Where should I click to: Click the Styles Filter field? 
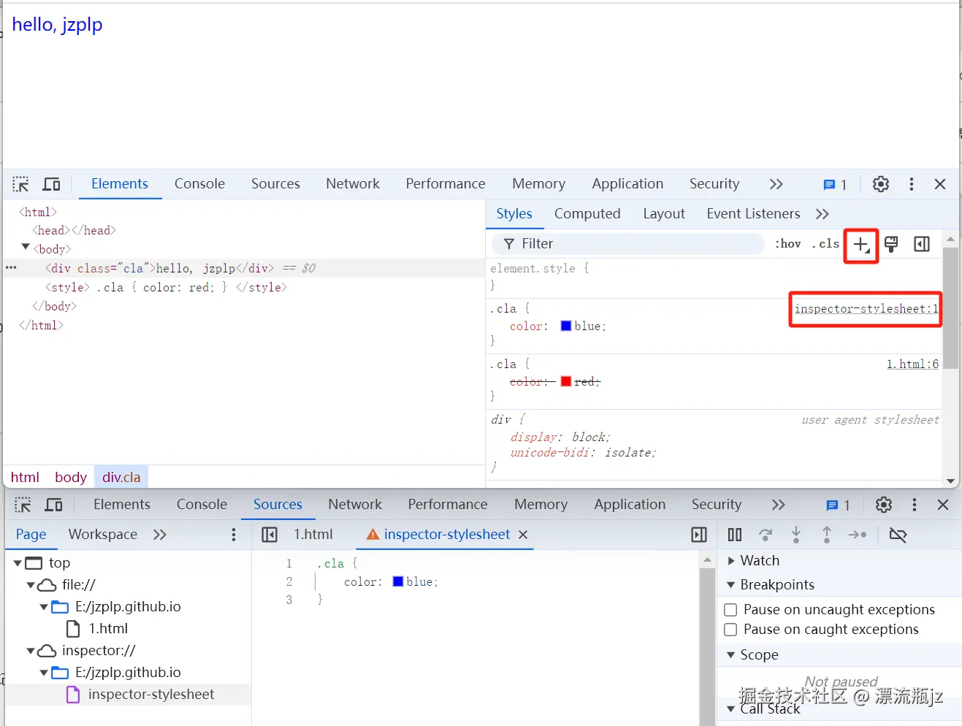point(628,244)
